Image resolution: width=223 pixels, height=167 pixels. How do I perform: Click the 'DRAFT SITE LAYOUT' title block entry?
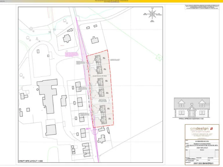pos(202,148)
